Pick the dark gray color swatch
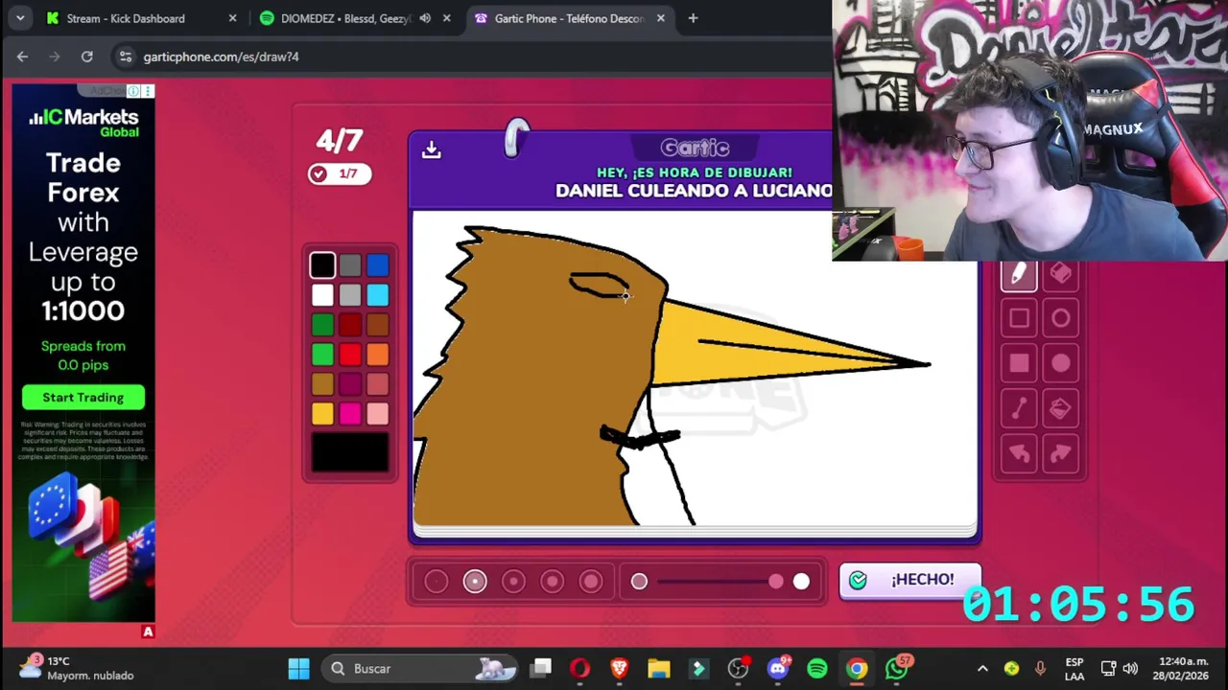 pyautogui.click(x=350, y=265)
